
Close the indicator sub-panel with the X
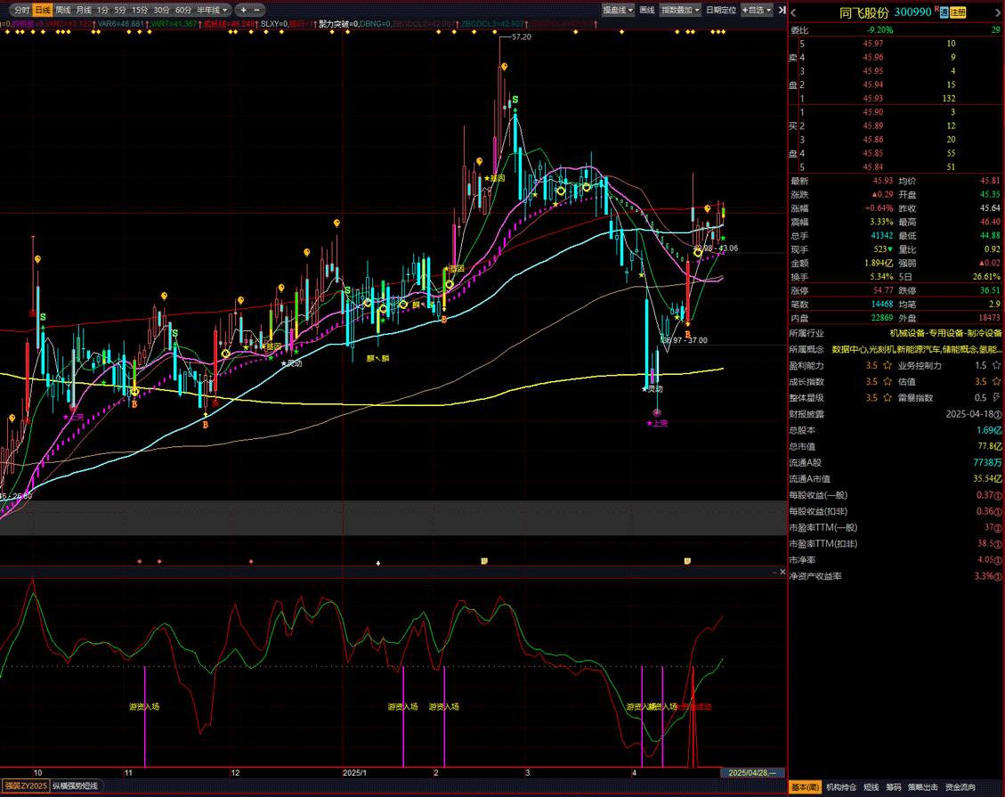(x=782, y=573)
